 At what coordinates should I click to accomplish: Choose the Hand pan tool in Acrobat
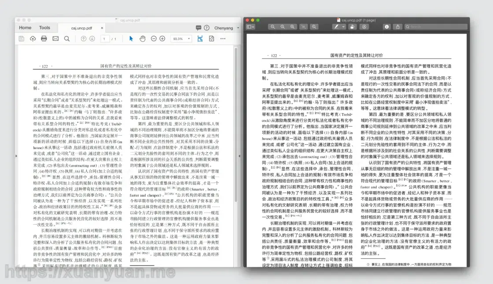tap(143, 39)
